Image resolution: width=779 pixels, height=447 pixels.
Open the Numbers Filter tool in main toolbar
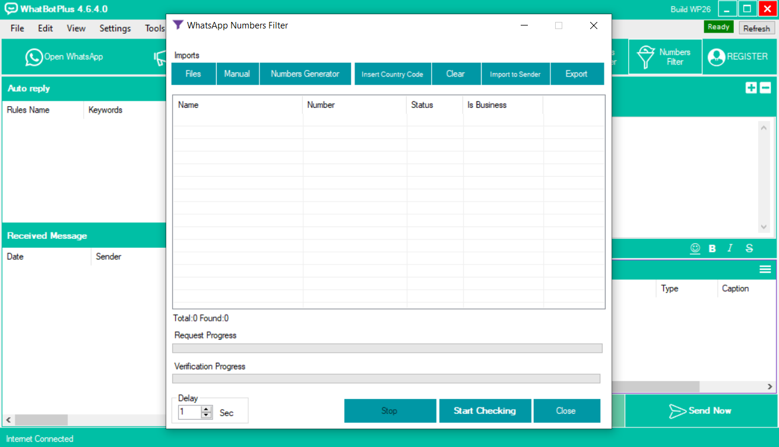(x=665, y=57)
